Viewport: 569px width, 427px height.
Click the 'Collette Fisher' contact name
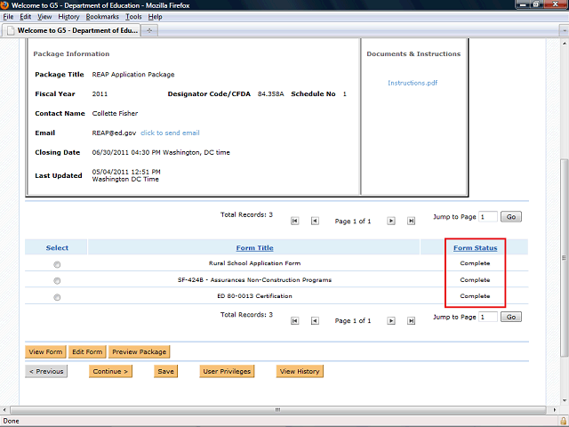pos(115,113)
